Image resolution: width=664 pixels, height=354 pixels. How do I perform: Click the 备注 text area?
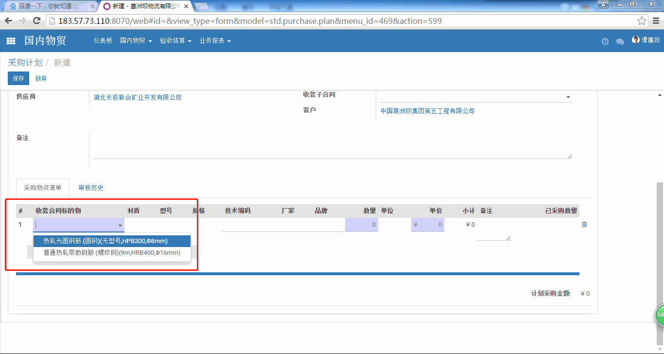point(332,147)
